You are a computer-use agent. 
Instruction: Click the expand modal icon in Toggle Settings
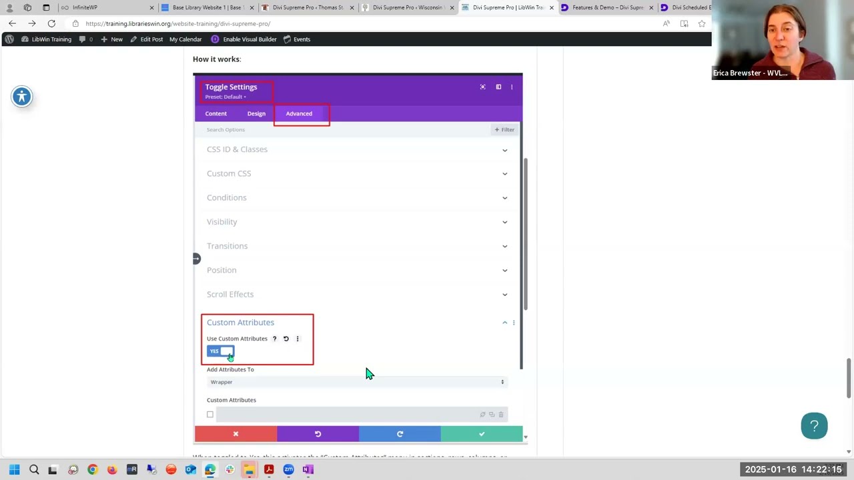pos(483,87)
